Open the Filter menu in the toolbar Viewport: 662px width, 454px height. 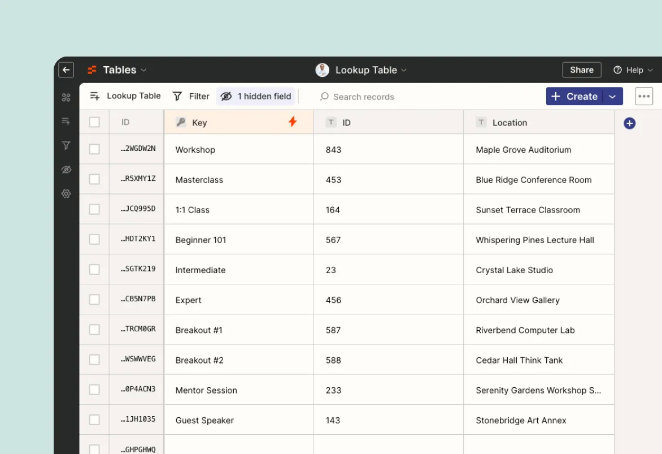click(x=191, y=96)
